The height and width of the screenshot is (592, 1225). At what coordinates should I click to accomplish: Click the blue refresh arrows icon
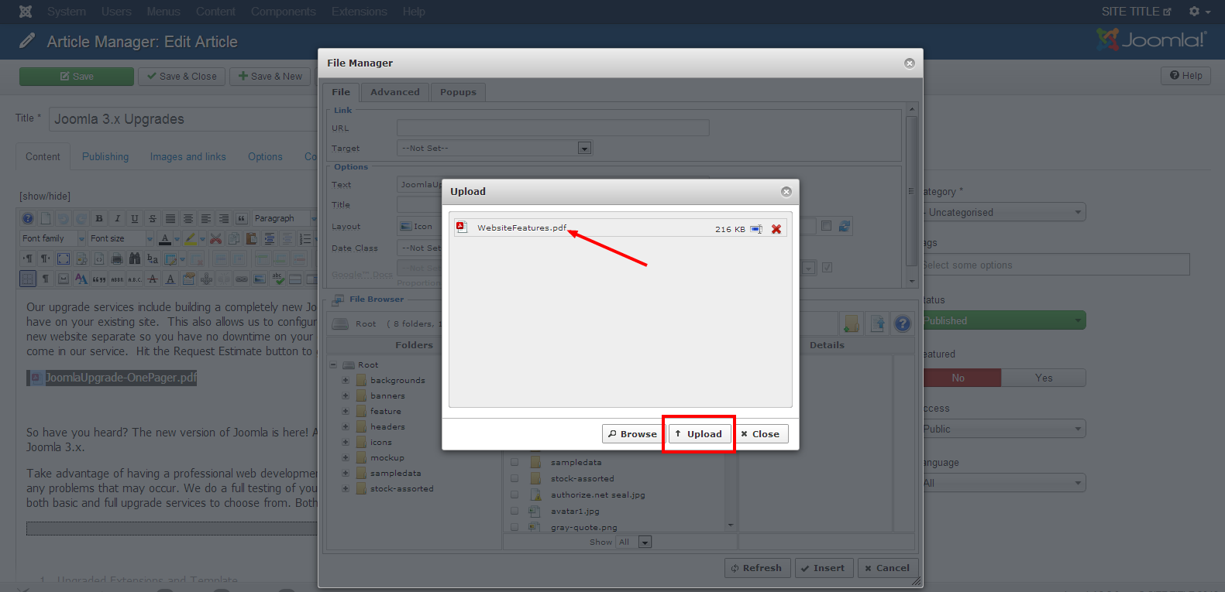tap(845, 226)
